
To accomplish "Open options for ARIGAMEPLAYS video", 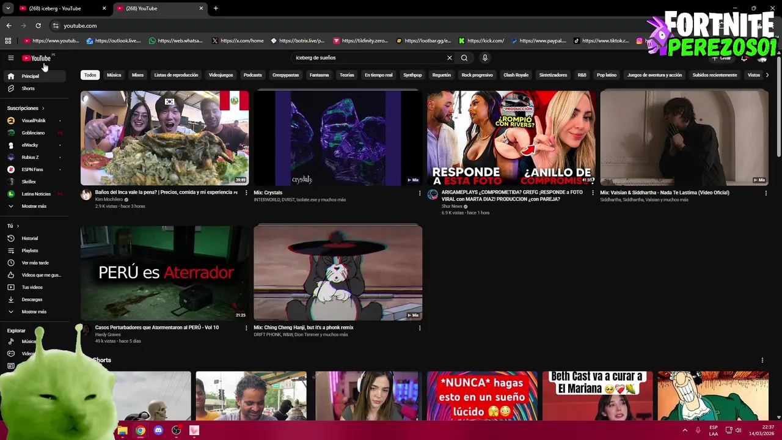I will coord(593,193).
